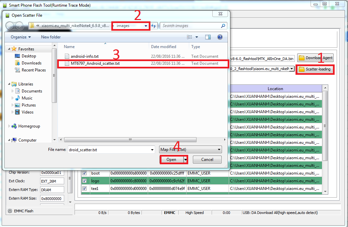Click the Download Agent folder button
Viewport: 348px width, 227px height.
point(315,58)
